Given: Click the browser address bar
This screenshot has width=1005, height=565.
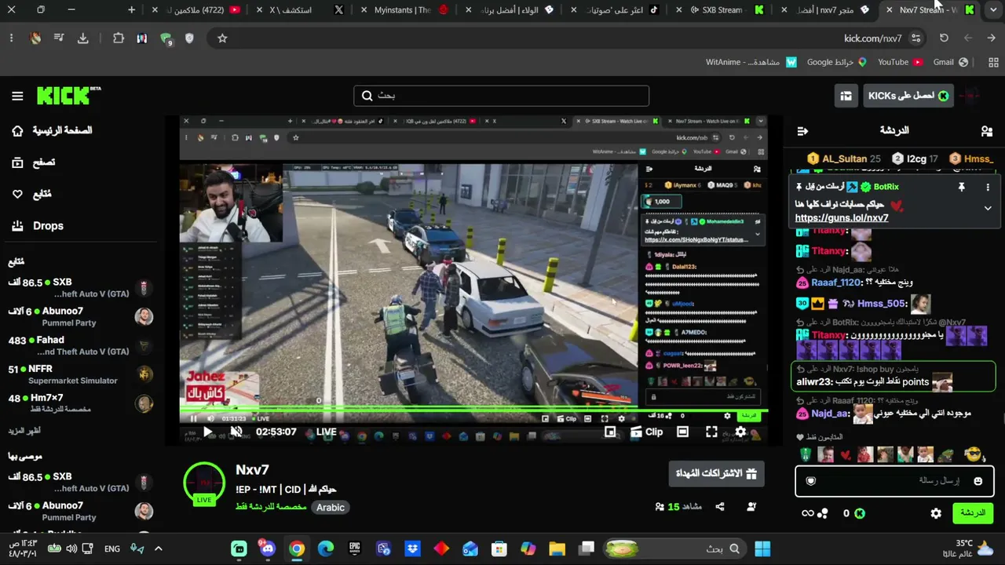Looking at the screenshot, I should [x=568, y=38].
